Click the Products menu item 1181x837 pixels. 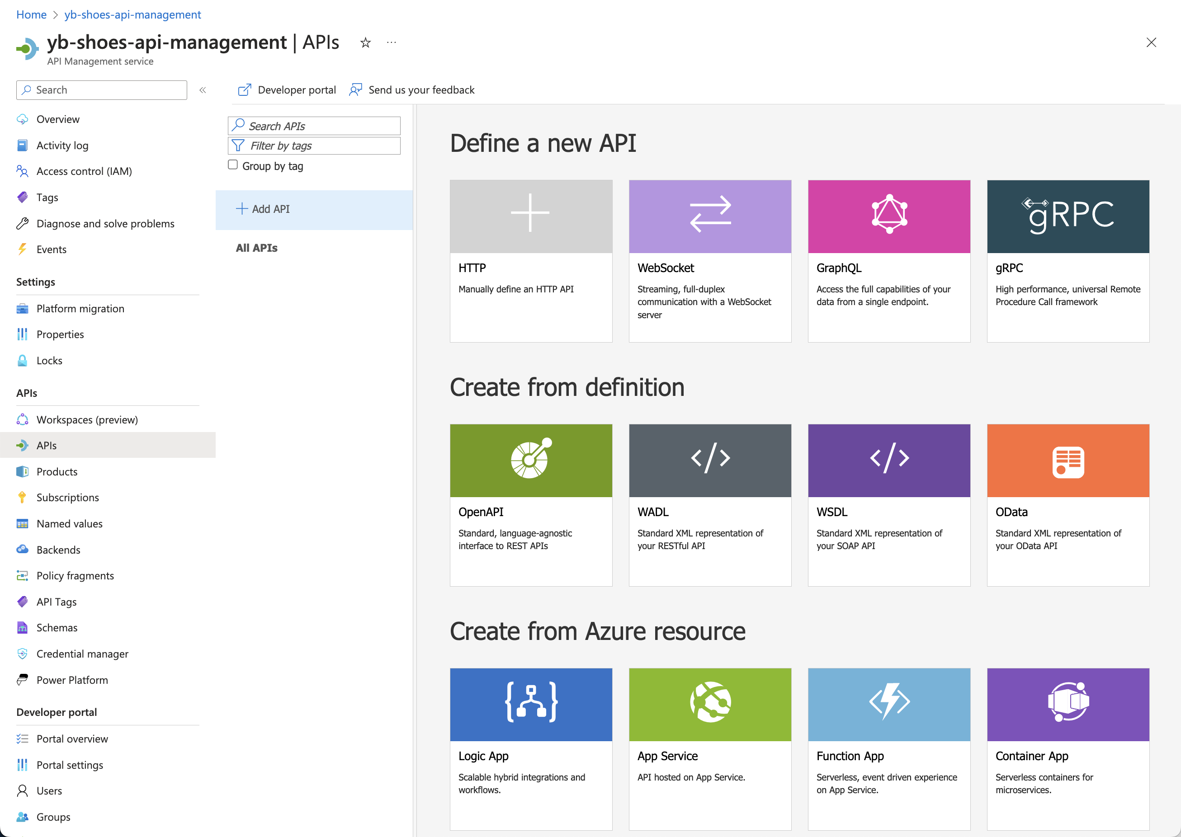tap(56, 471)
